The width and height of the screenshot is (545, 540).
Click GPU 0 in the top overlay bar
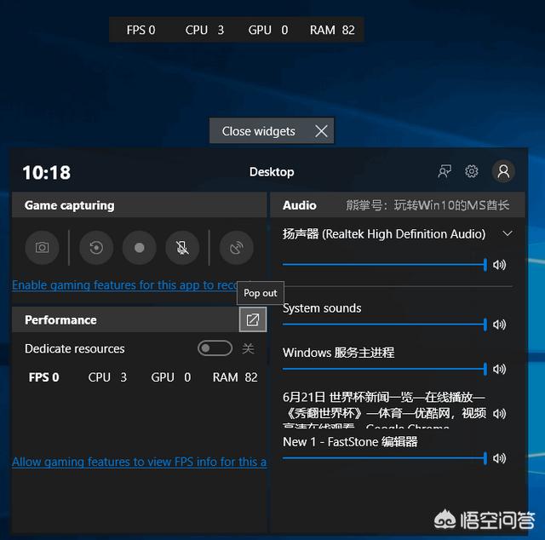[x=268, y=31]
